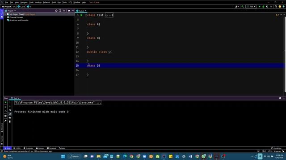This screenshot has height=160, width=286.
Task: Expand the My Project tree node
Action: [5, 14]
